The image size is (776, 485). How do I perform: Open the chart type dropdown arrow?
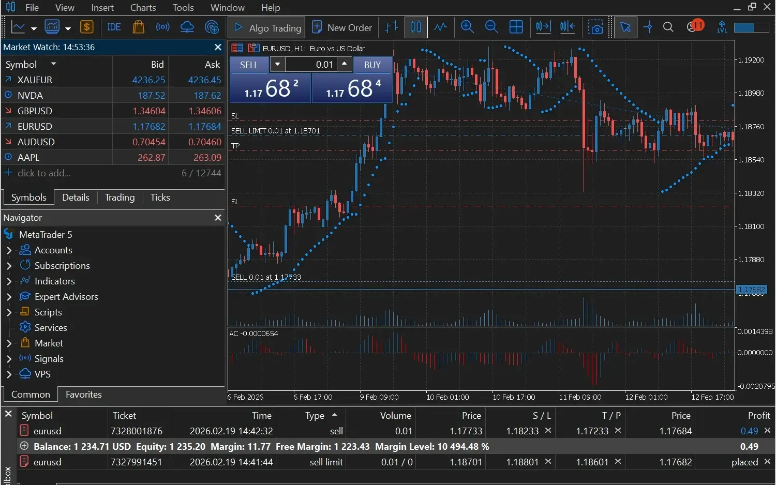[34, 28]
